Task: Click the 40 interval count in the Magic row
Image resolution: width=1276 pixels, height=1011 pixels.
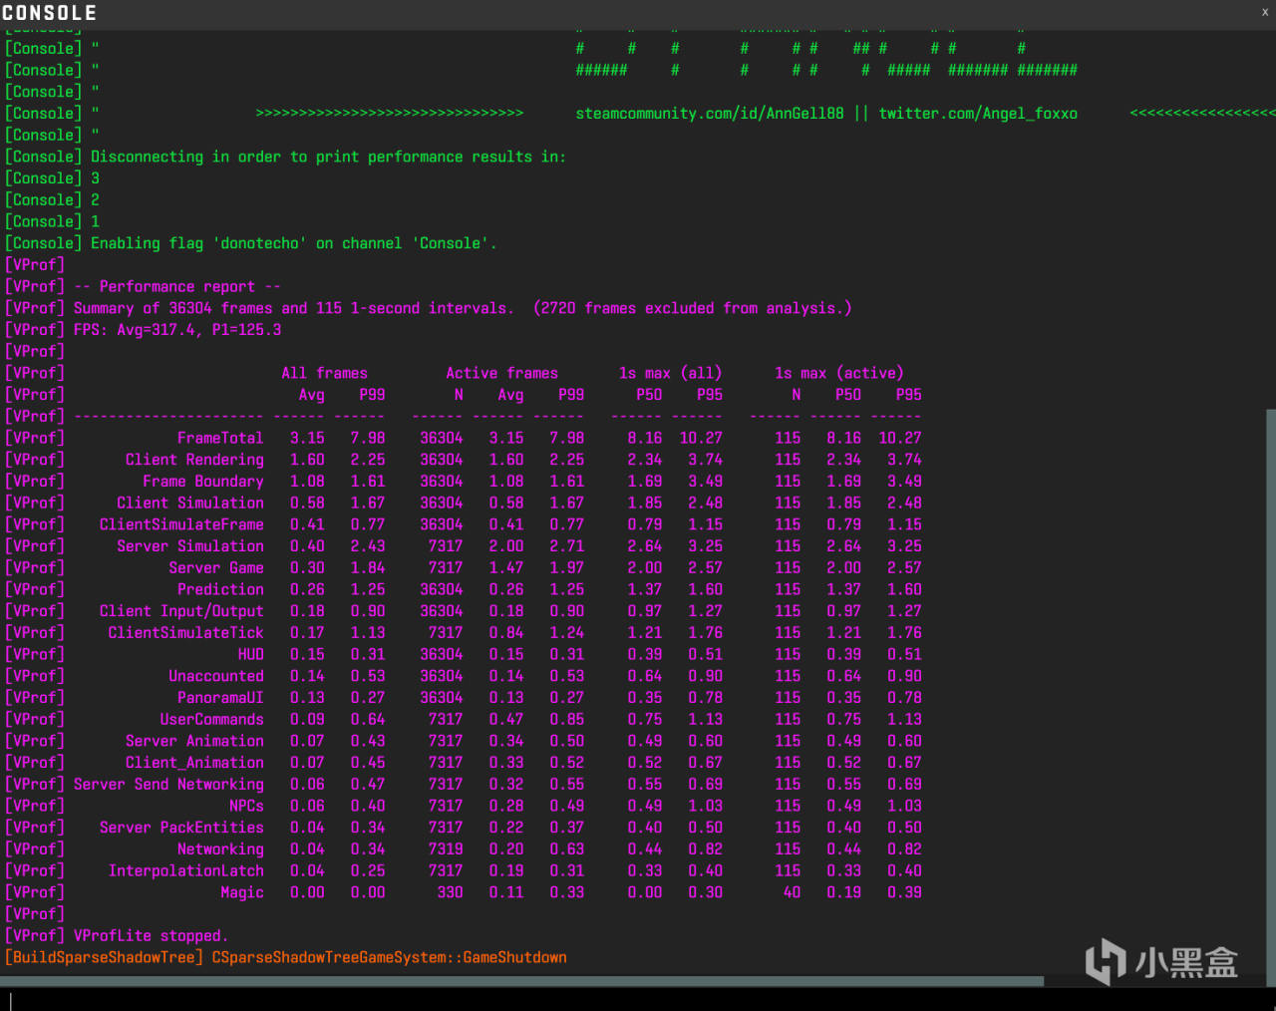Action: click(x=792, y=892)
